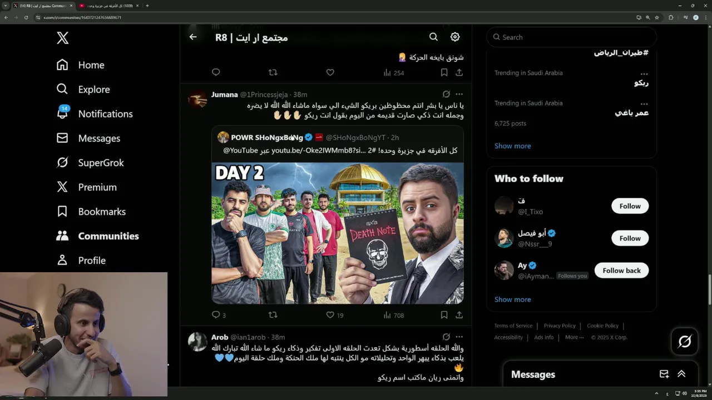The height and width of the screenshot is (400, 712).
Task: Open Accessibility footer link
Action: 508,337
